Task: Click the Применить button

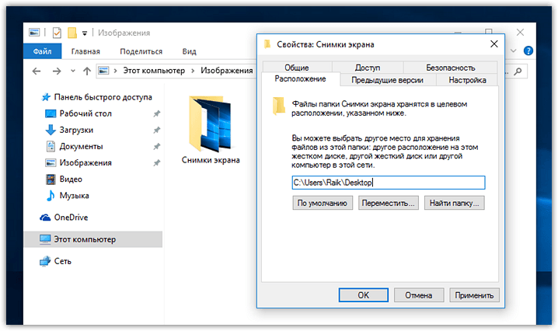Action: pyautogui.click(x=474, y=295)
